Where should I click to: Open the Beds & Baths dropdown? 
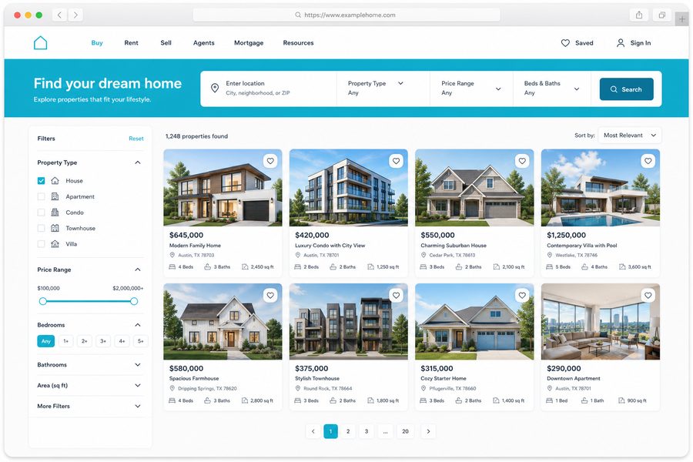tap(551, 89)
